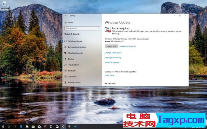Click the Windows Update page heading
Screen dimensions: 207x129
pyautogui.click(x=117, y=22)
